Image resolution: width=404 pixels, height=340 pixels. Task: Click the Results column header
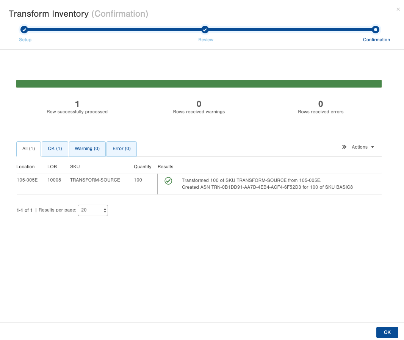[165, 167]
